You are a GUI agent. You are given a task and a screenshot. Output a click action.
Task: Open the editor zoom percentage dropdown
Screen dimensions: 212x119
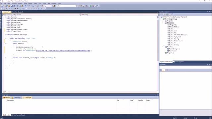[8, 92]
